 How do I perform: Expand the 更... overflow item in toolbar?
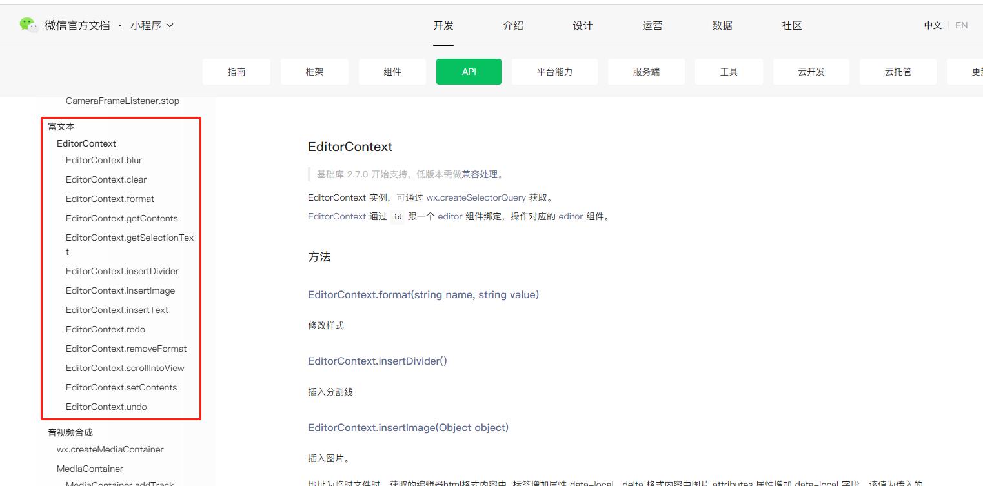975,72
